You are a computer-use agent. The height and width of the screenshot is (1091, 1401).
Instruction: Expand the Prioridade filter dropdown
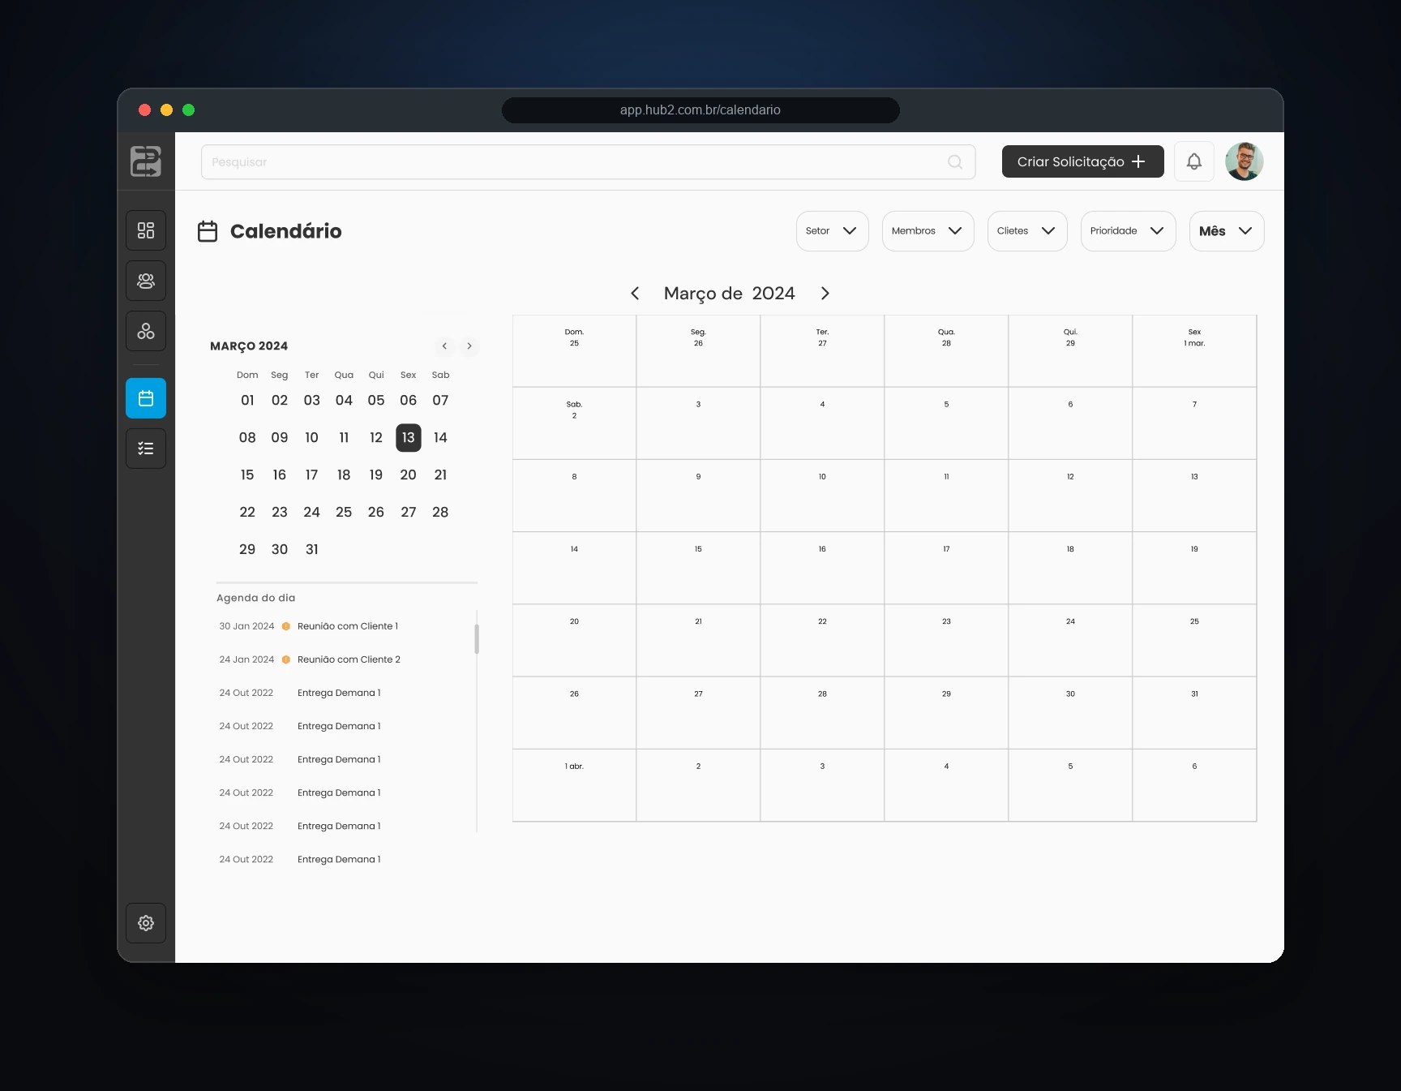coord(1128,231)
